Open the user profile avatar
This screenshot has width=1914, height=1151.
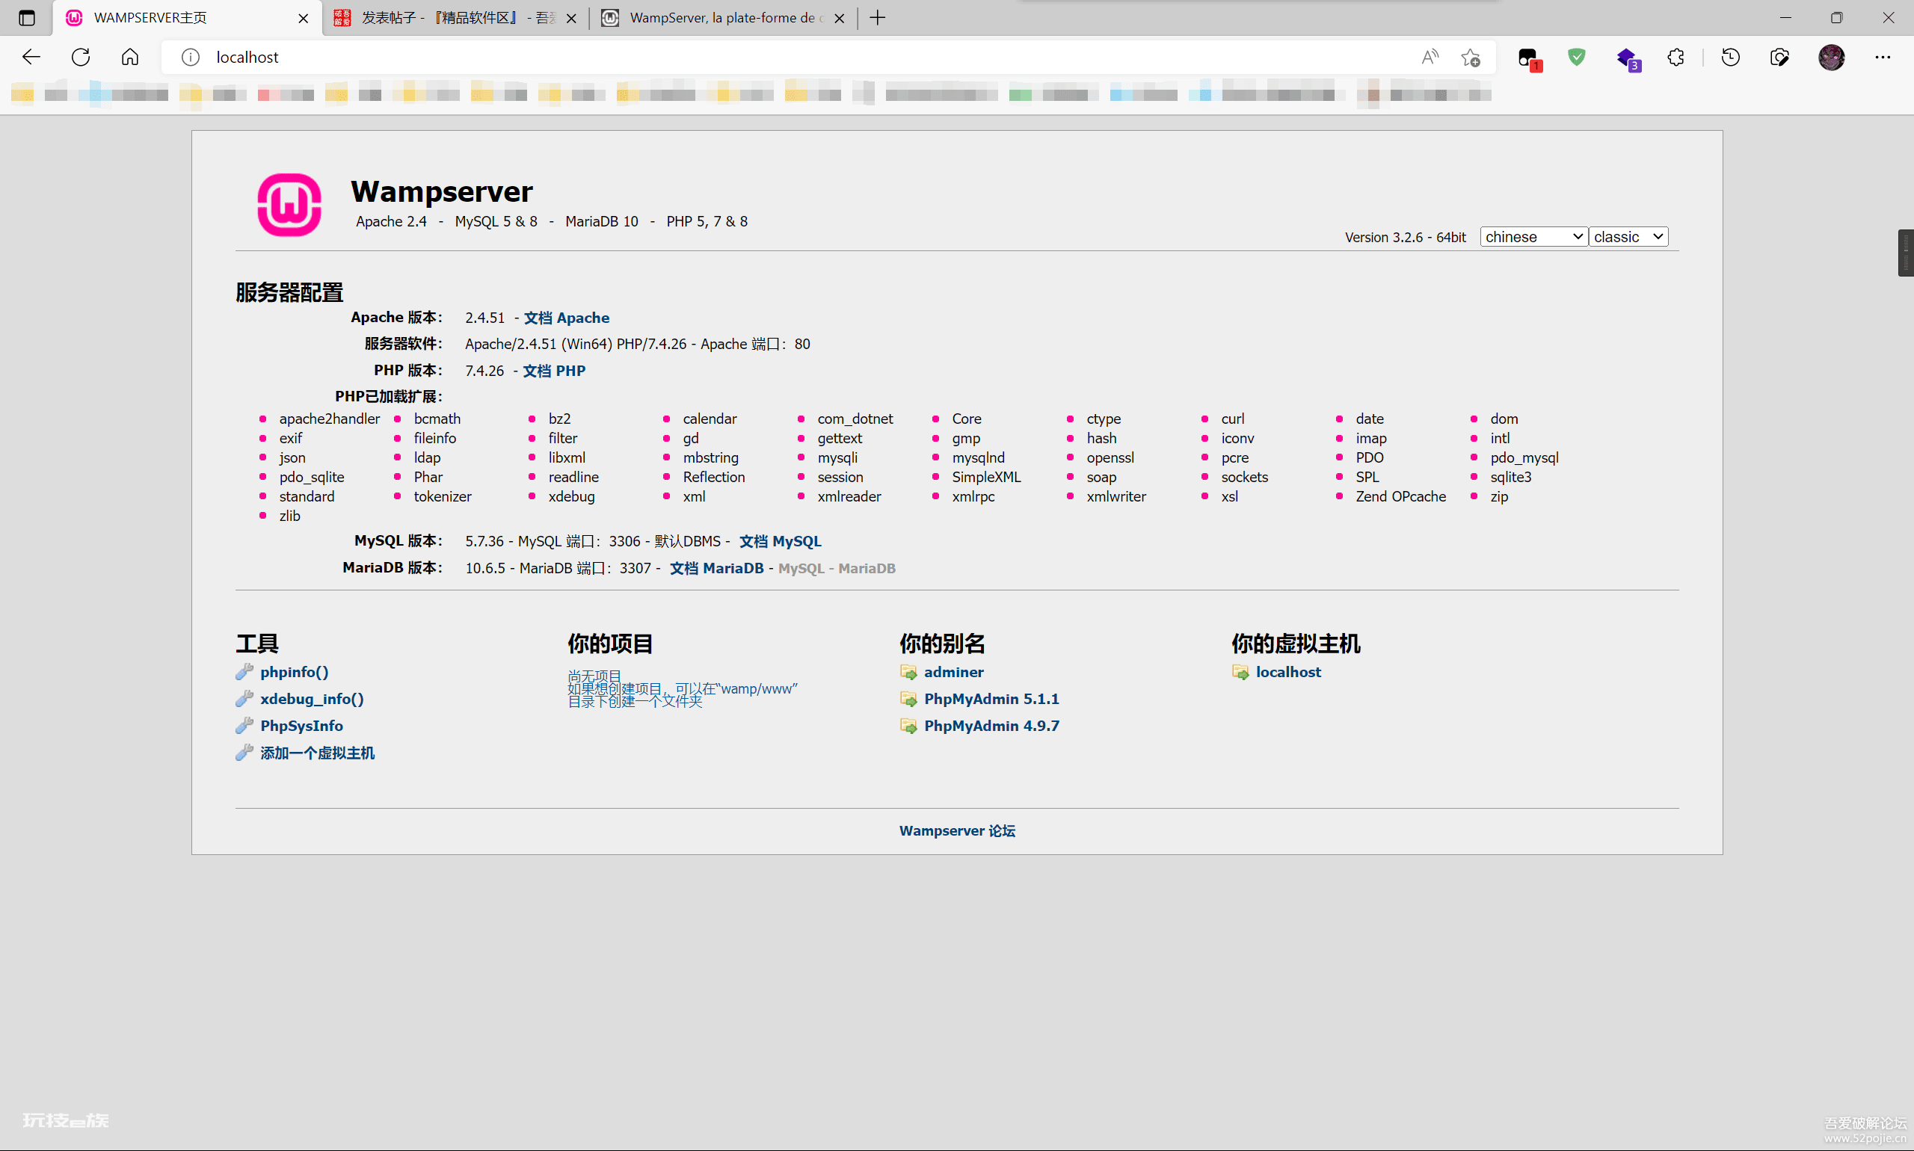click(1831, 57)
